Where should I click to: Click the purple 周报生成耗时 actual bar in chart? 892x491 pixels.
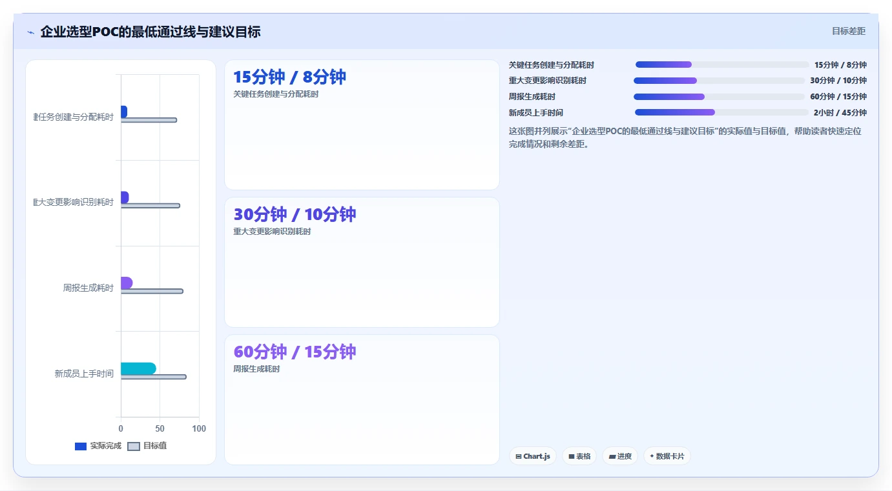coord(127,283)
